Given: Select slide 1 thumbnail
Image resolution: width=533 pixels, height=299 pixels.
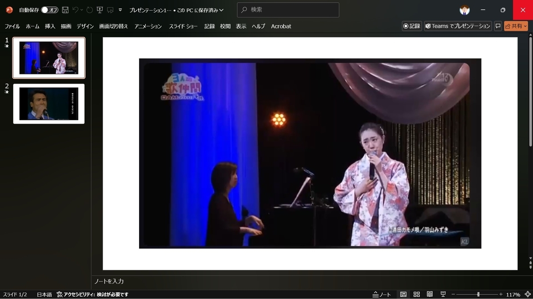Looking at the screenshot, I should [49, 58].
